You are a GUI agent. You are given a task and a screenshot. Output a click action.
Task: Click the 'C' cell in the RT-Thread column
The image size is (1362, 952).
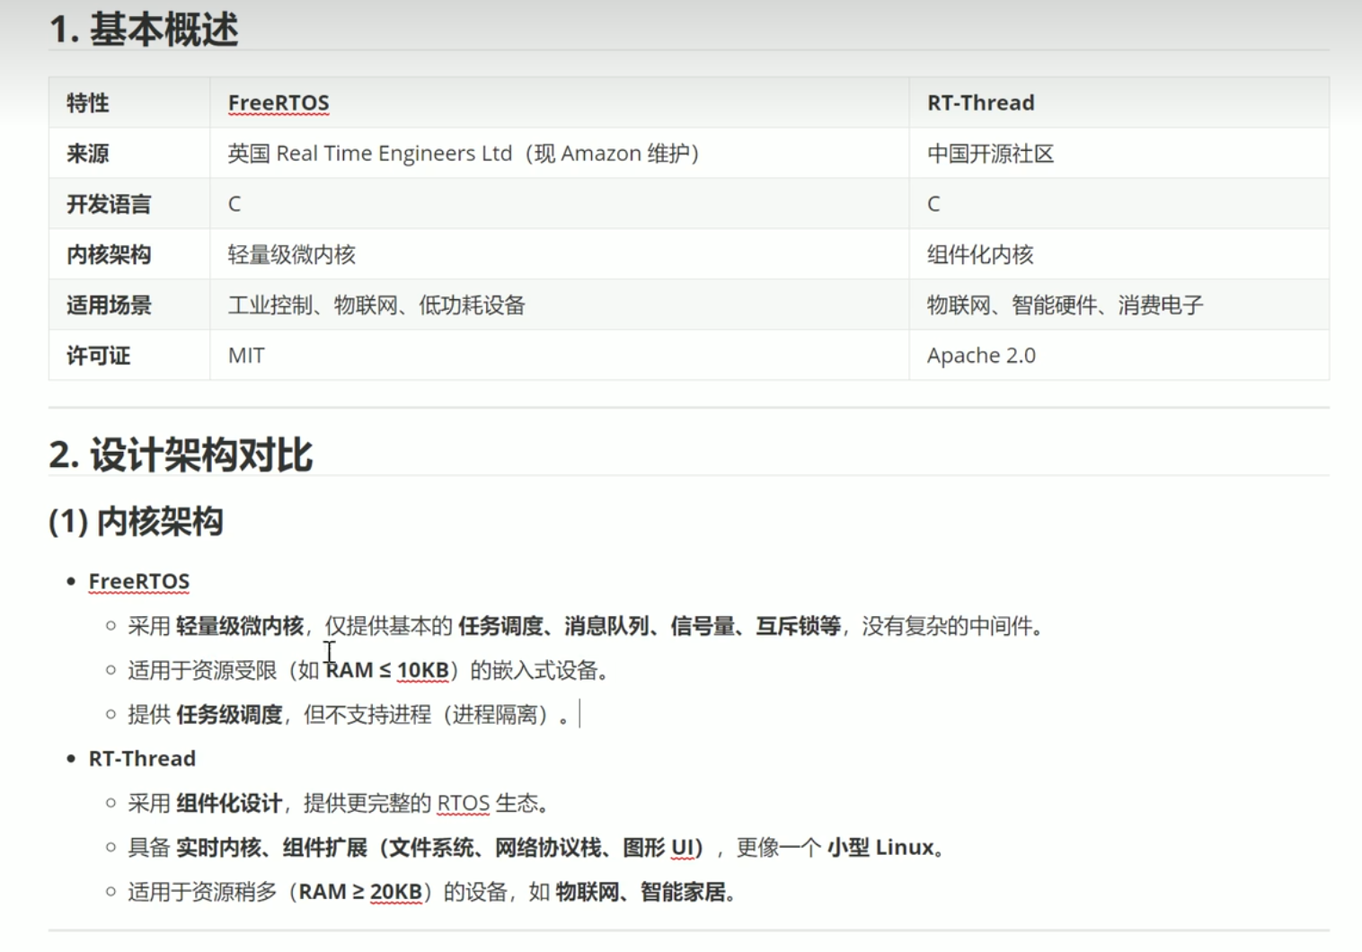tap(1119, 204)
